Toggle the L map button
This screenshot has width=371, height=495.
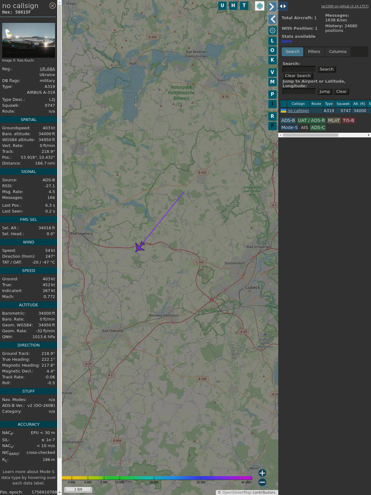click(x=272, y=41)
